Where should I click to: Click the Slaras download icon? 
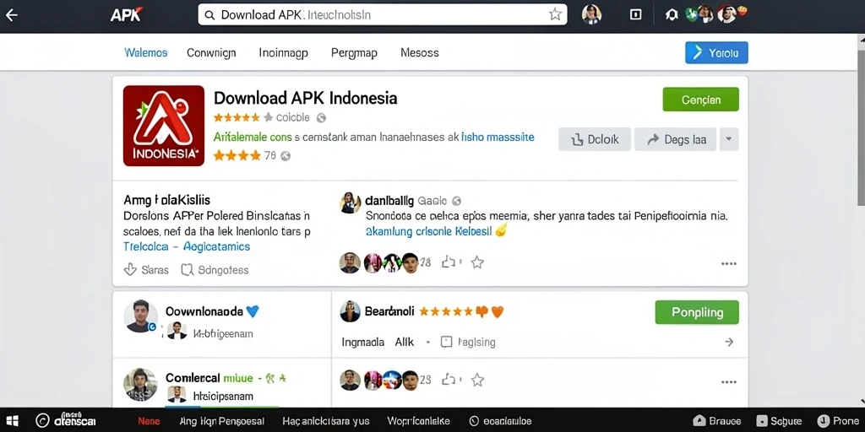click(x=130, y=269)
